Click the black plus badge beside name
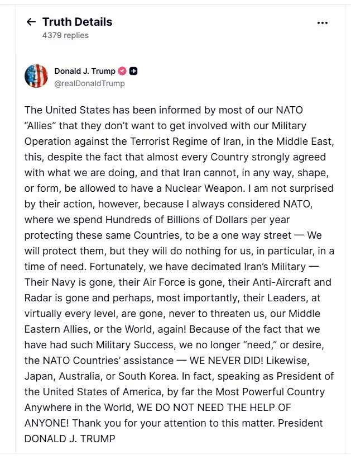 click(133, 71)
